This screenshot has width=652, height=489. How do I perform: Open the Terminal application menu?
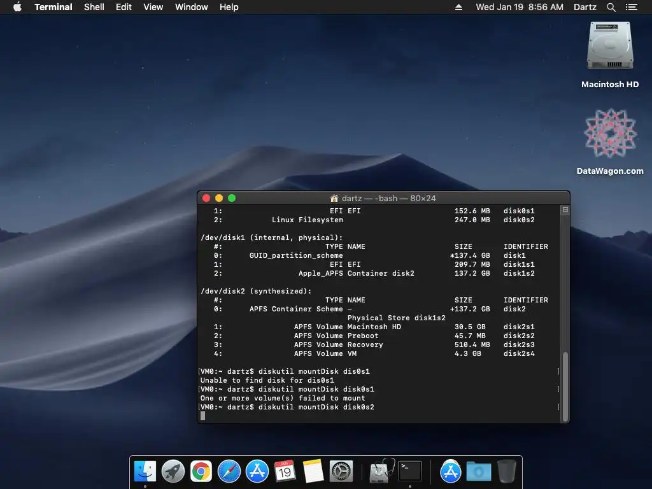(x=53, y=7)
